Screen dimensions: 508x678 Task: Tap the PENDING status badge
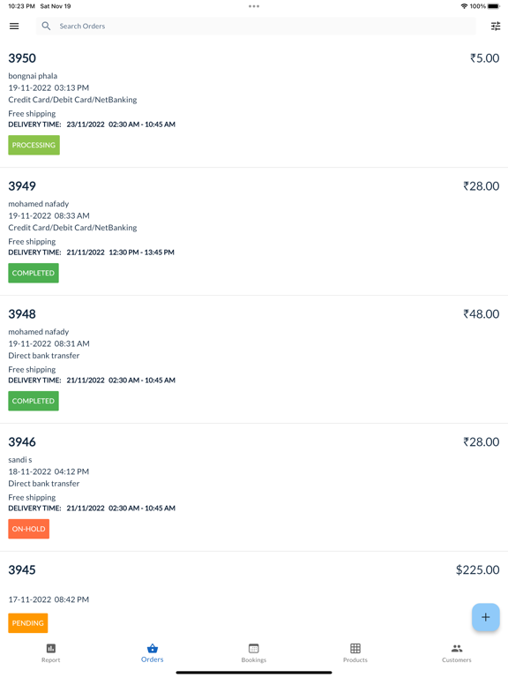[27, 623]
